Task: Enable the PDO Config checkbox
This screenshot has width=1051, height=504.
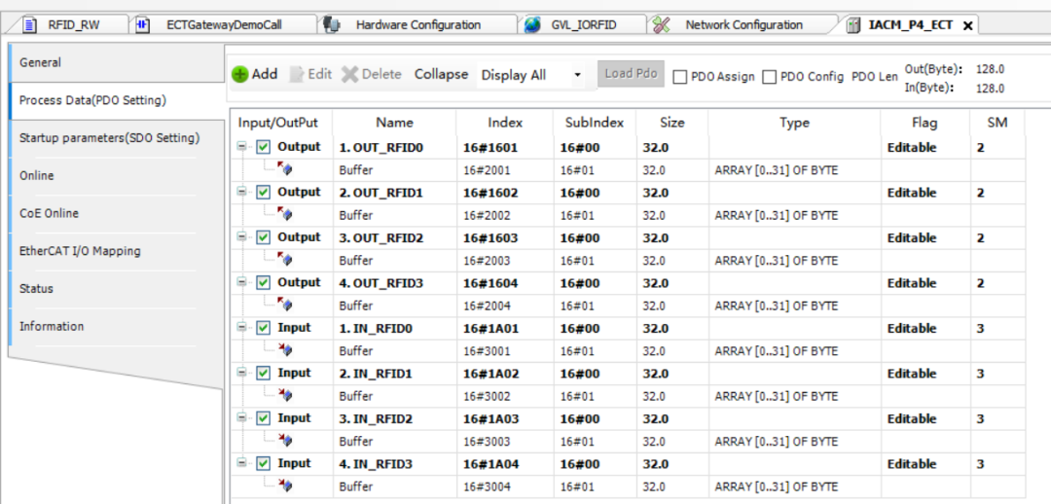Action: (770, 77)
